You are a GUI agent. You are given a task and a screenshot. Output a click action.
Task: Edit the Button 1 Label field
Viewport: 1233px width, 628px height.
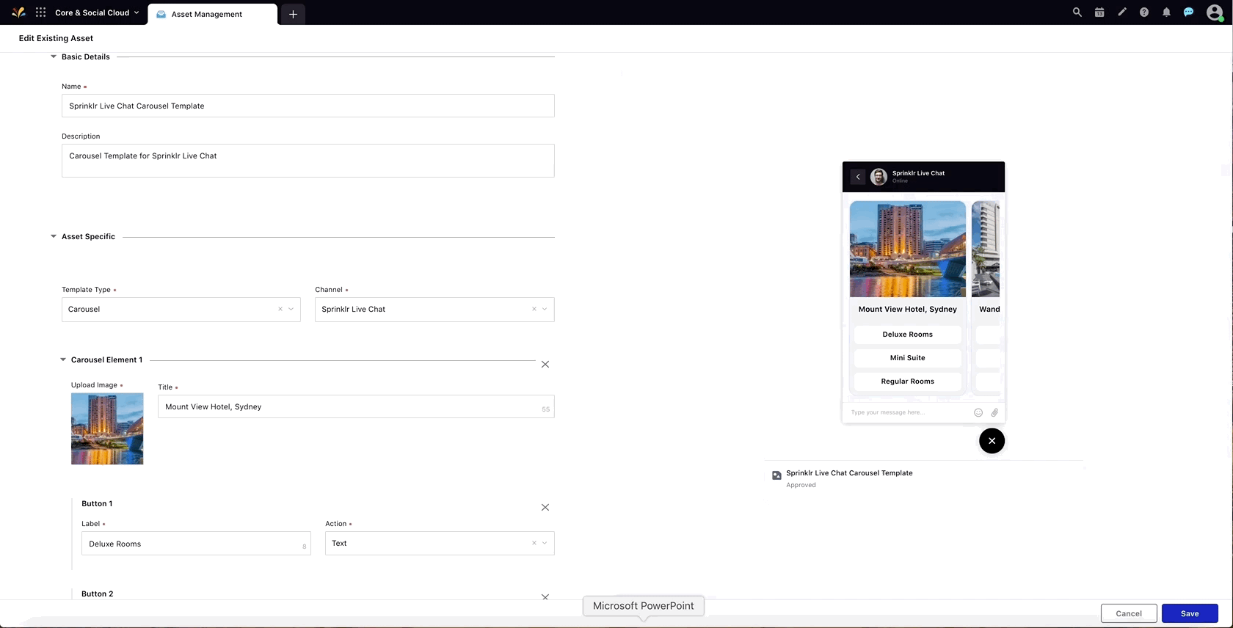click(196, 543)
